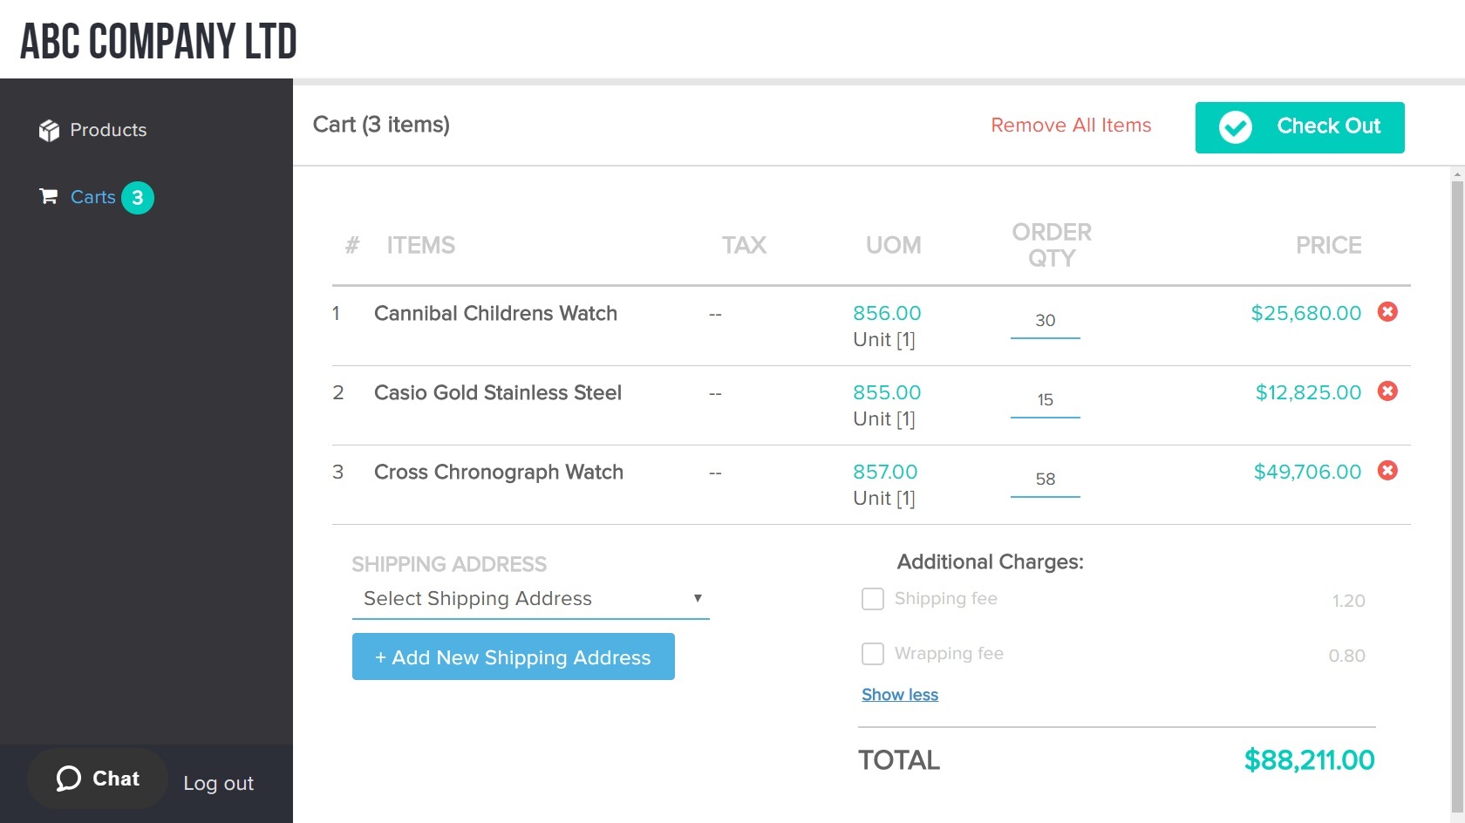Go to the Carts menu item
Image resolution: width=1465 pixels, height=823 pixels.
point(92,197)
